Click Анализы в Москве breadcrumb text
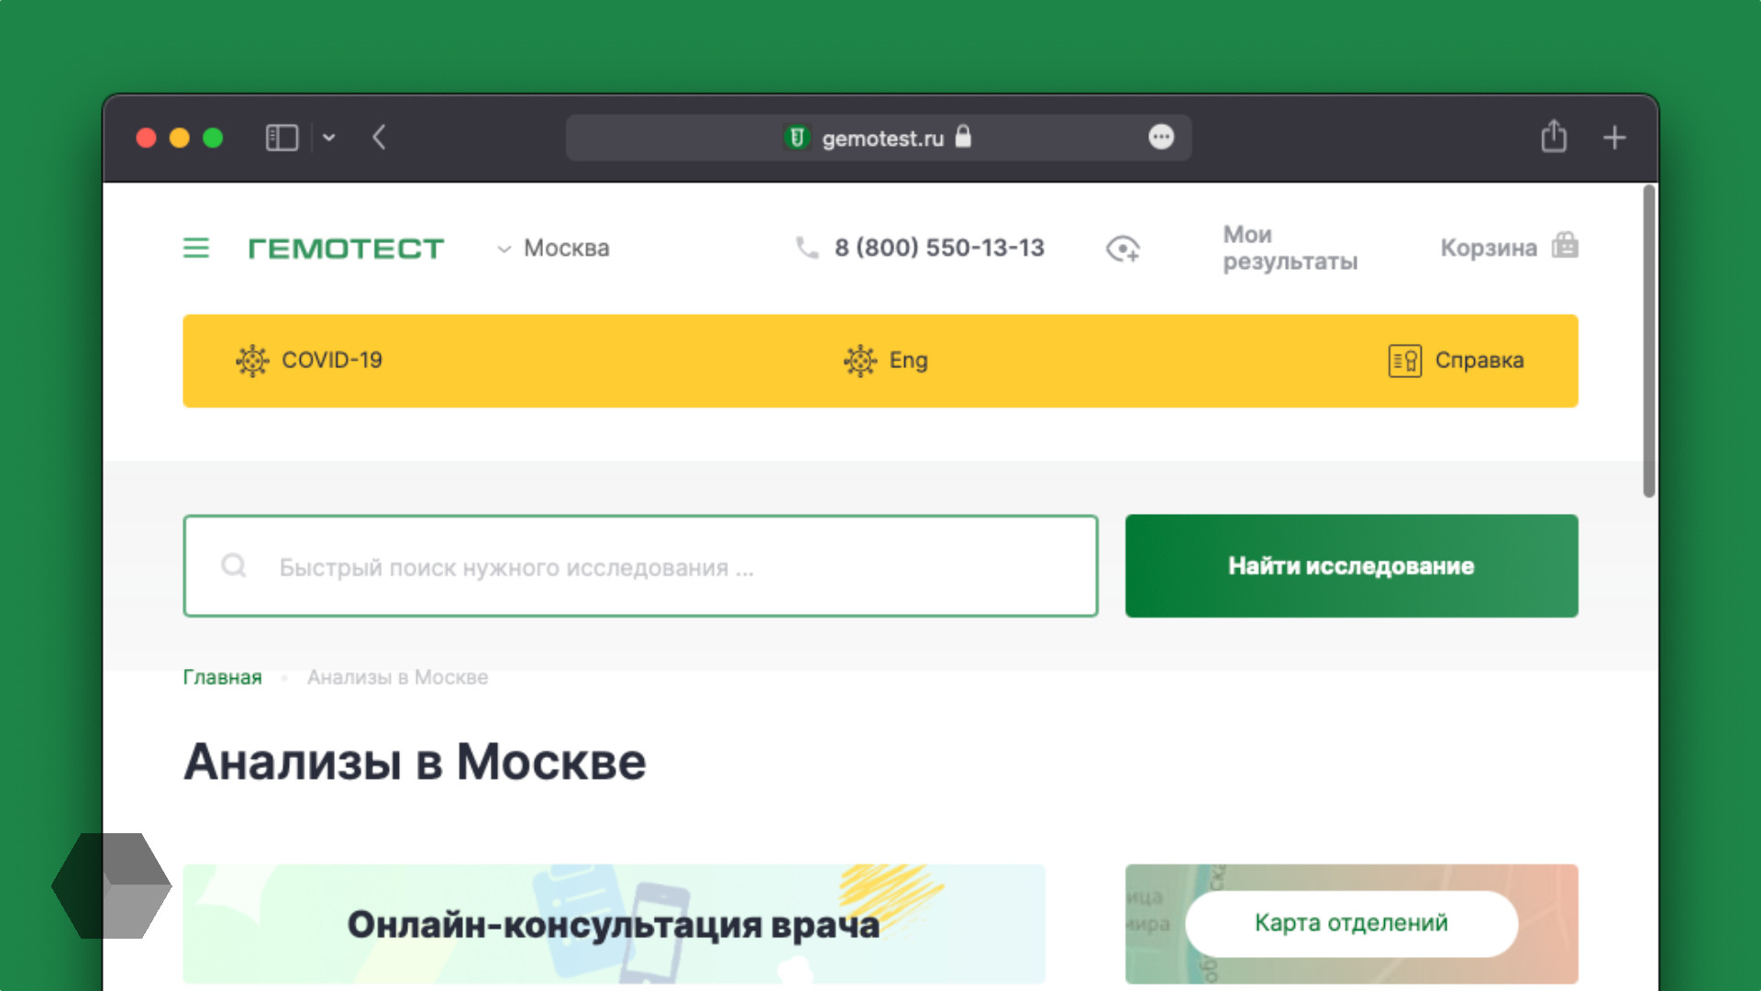Image resolution: width=1761 pixels, height=991 pixels. pyautogui.click(x=397, y=677)
